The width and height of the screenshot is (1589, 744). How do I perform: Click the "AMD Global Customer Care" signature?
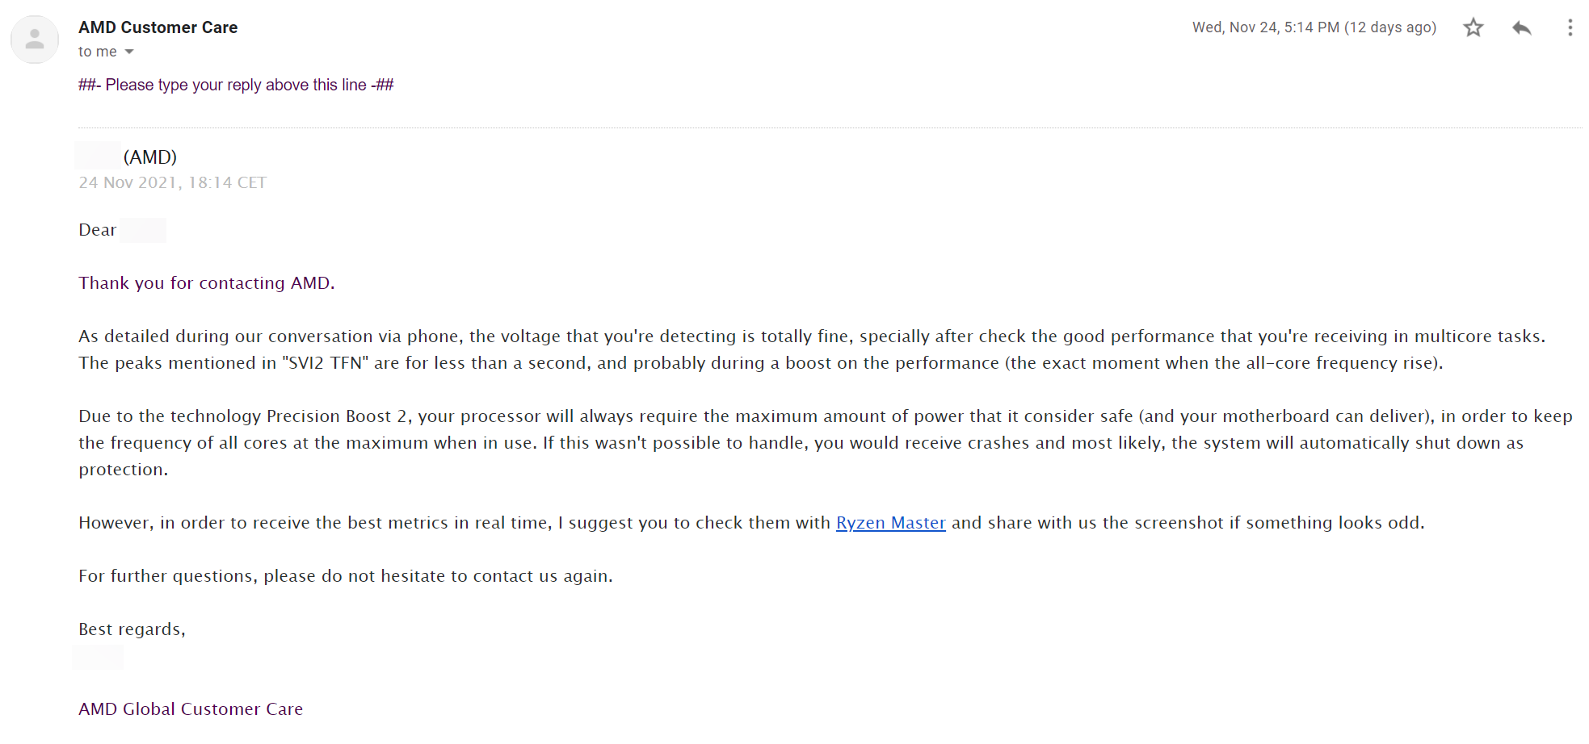[x=191, y=709]
